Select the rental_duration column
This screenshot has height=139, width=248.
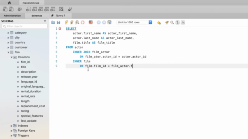[31, 92]
